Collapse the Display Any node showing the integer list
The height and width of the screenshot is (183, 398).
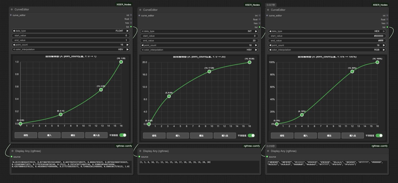pos(140,151)
